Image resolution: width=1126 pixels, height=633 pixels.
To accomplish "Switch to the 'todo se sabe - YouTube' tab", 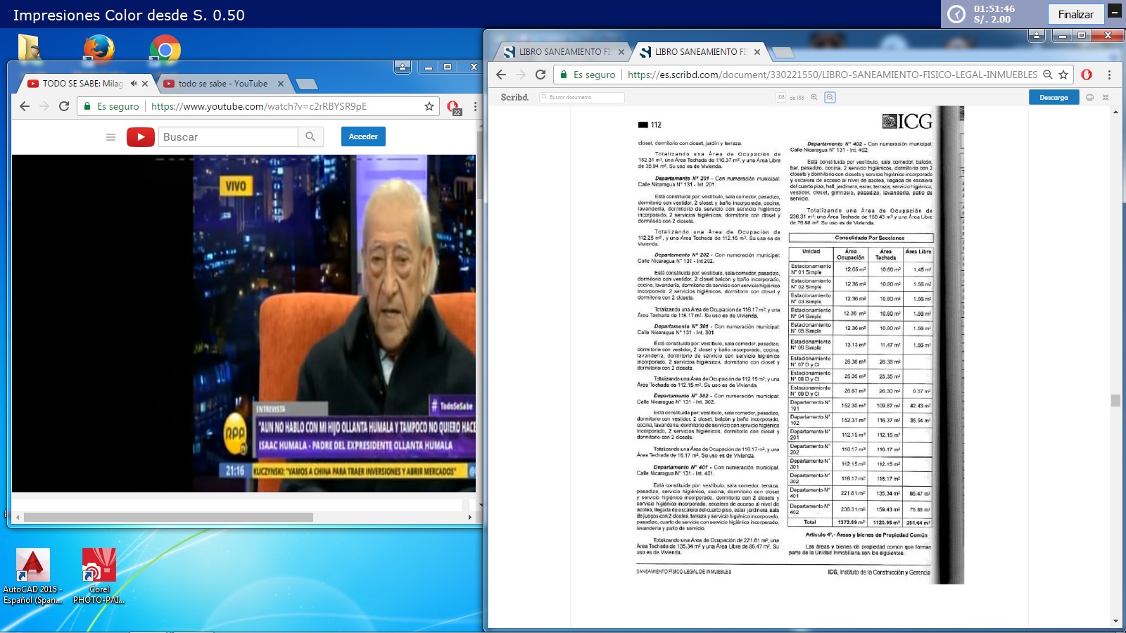I will [x=222, y=84].
